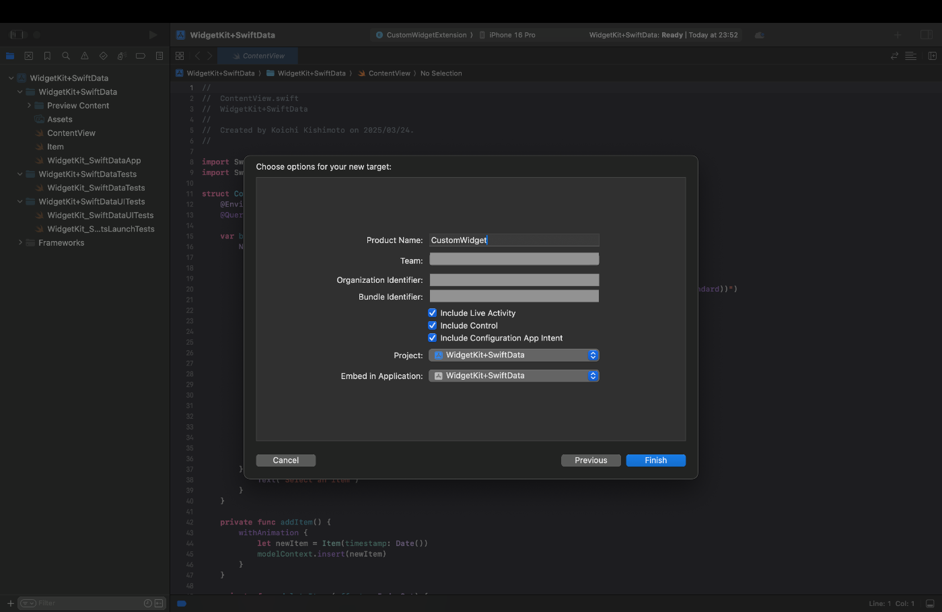Open the Bookmark navigator
The height and width of the screenshot is (612, 942).
[47, 56]
